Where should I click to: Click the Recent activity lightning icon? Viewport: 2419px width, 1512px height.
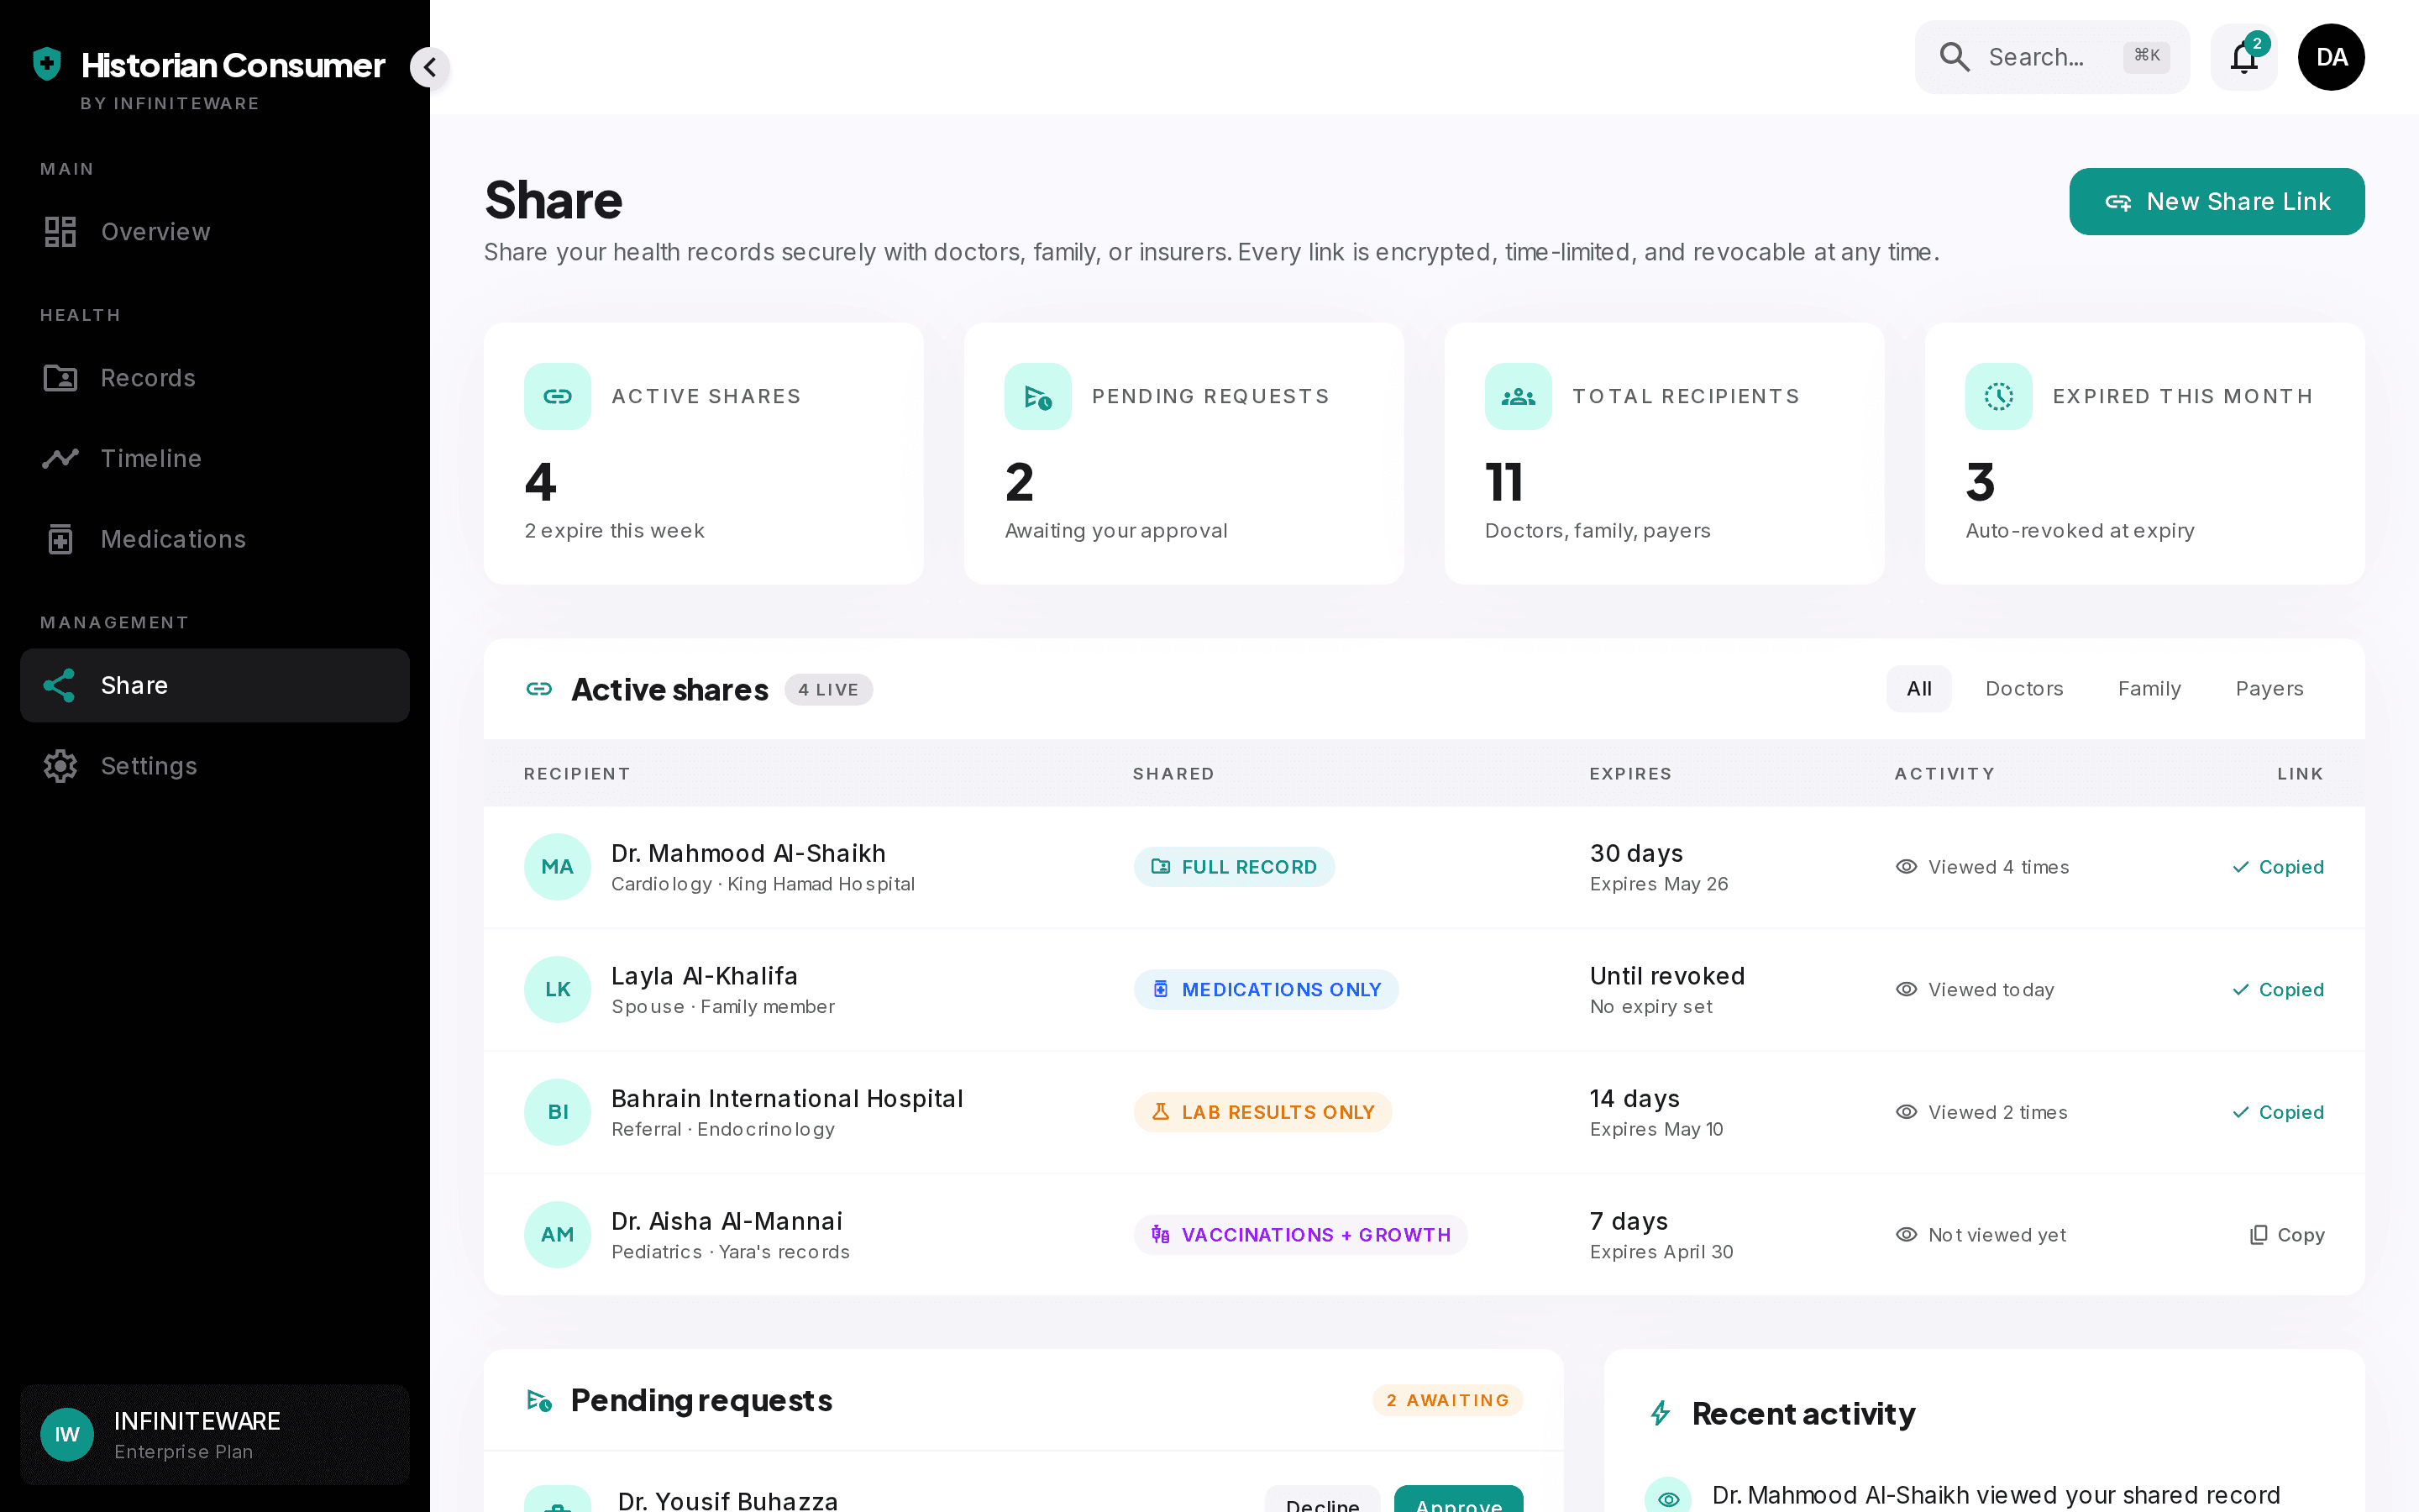pyautogui.click(x=1661, y=1414)
